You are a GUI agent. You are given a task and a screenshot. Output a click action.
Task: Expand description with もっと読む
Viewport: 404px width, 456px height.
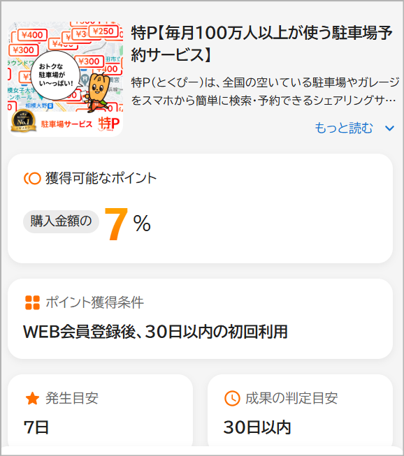tap(344, 128)
